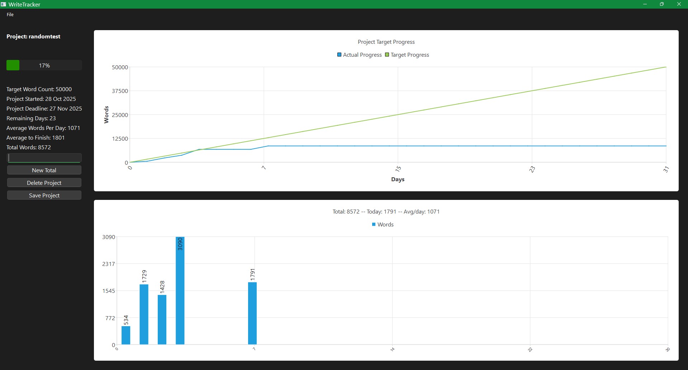This screenshot has width=688, height=370.
Task: Open the File menu
Action: pos(10,15)
